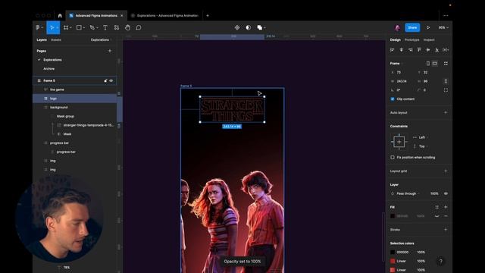Open shape tools dropdown arrow
Image resolution: width=485 pixels, height=273 pixels.
(84, 27)
